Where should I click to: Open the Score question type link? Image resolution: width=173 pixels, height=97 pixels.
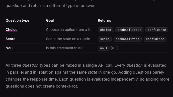[11, 39]
